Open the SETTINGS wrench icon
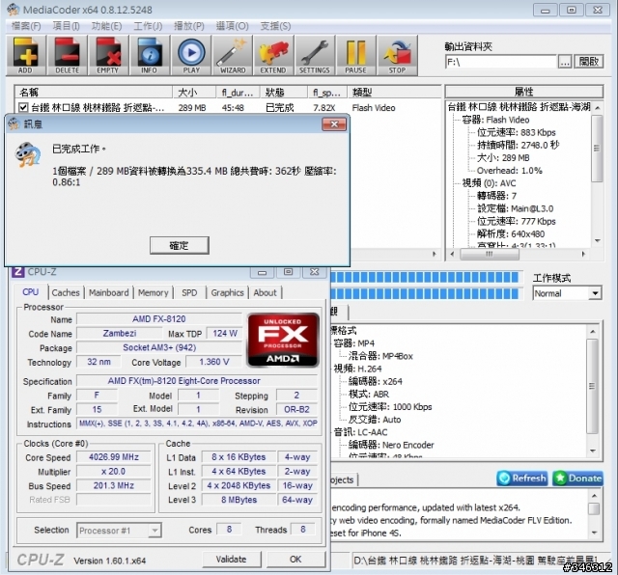618x575 pixels. [315, 55]
